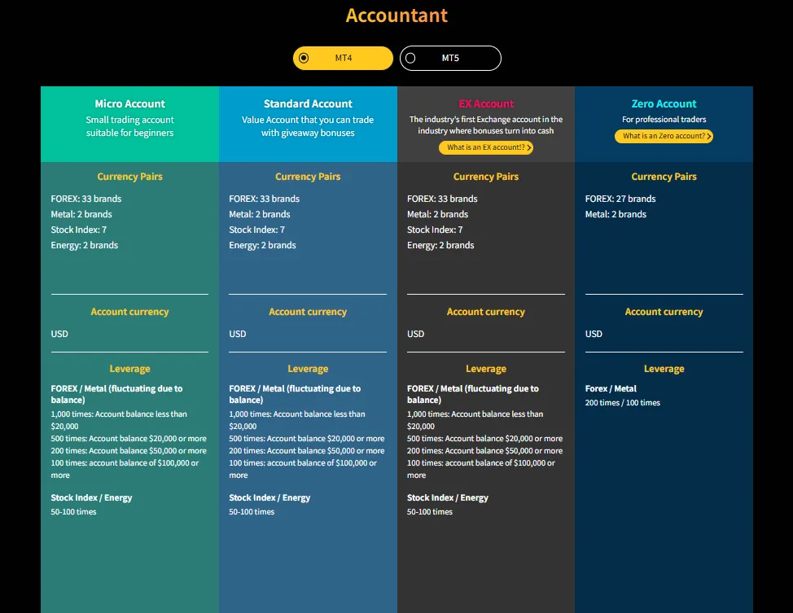Click Account currency heading in the Standard Account column
Viewport: 793px width, 613px height.
[308, 312]
